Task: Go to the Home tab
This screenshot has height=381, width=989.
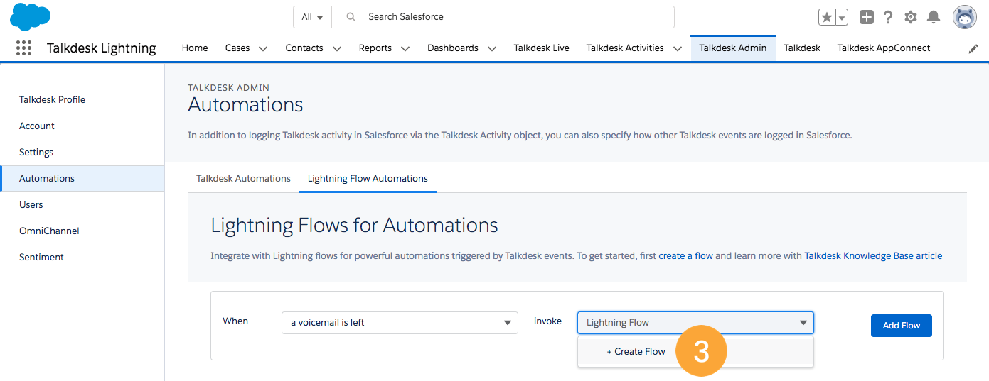Action: click(x=195, y=48)
